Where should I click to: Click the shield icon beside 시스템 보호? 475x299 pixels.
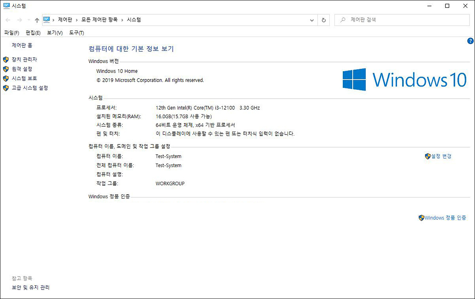pyautogui.click(x=6, y=79)
